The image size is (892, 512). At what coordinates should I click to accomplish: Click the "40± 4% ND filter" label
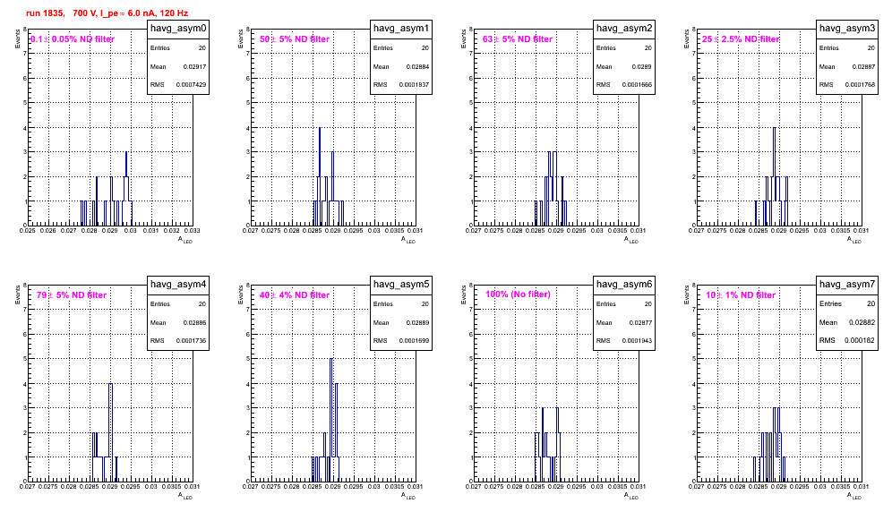click(x=295, y=295)
